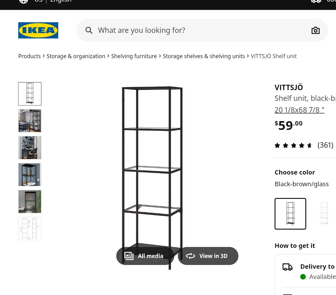Open All media gallery
Viewport: 336px width, 295px height.
tap(145, 256)
